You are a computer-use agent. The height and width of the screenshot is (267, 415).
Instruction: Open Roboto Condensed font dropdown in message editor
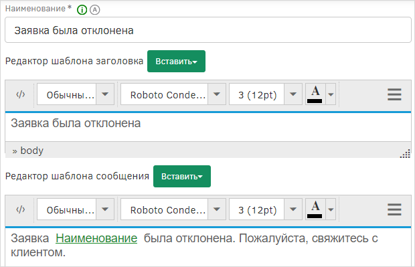point(173,209)
